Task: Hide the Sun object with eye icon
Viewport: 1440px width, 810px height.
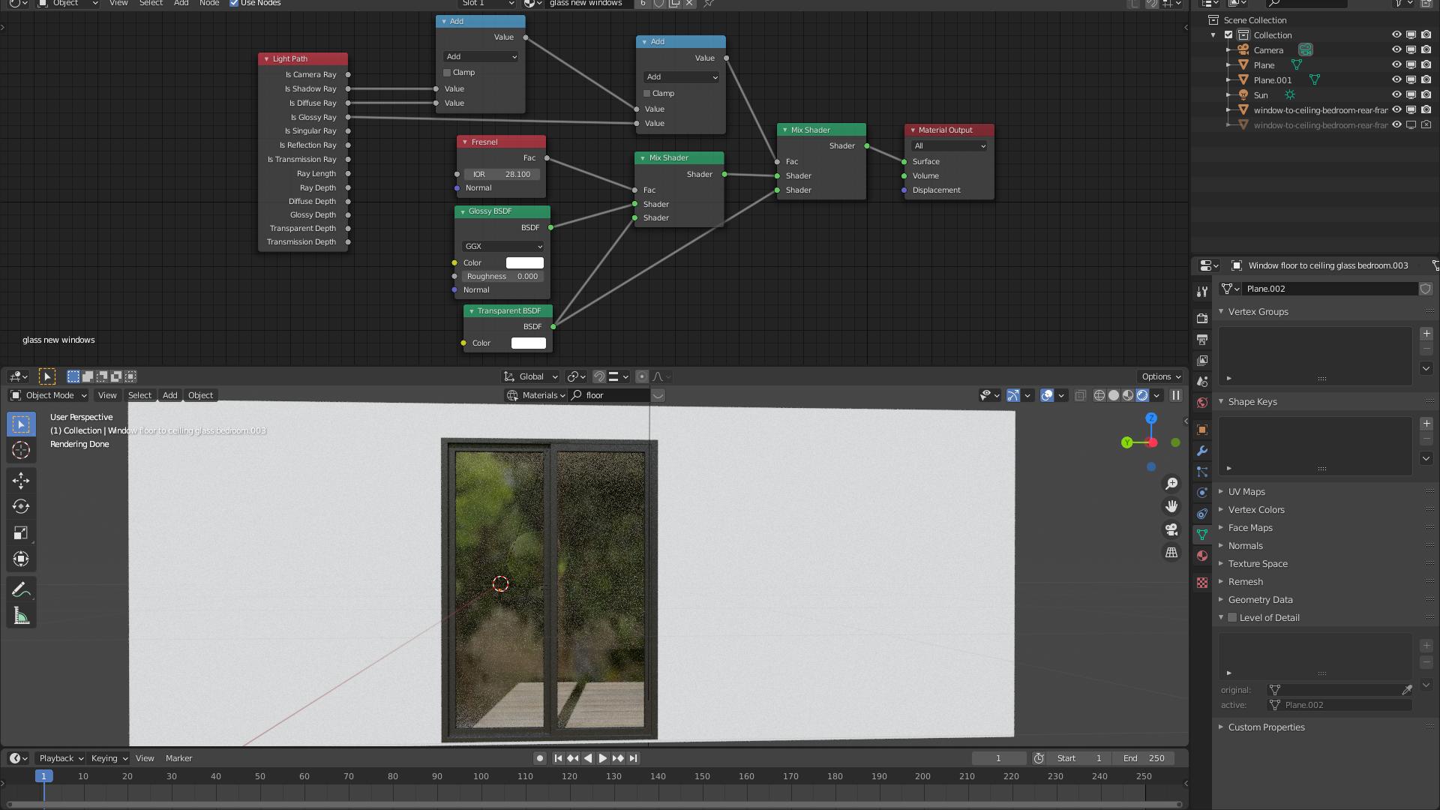Action: coord(1396,95)
